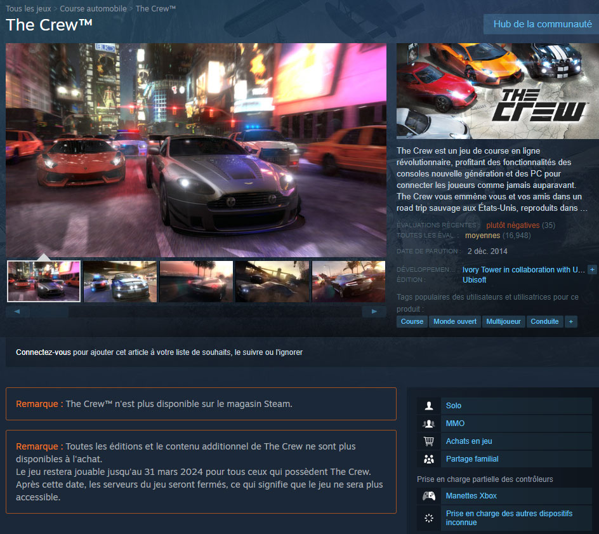
Task: Open the Ubisoft publisher link
Action: coord(474,280)
